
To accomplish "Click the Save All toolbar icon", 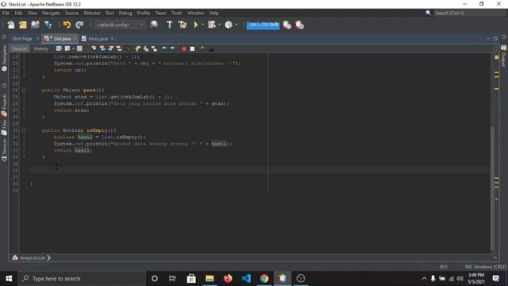I will (48, 25).
